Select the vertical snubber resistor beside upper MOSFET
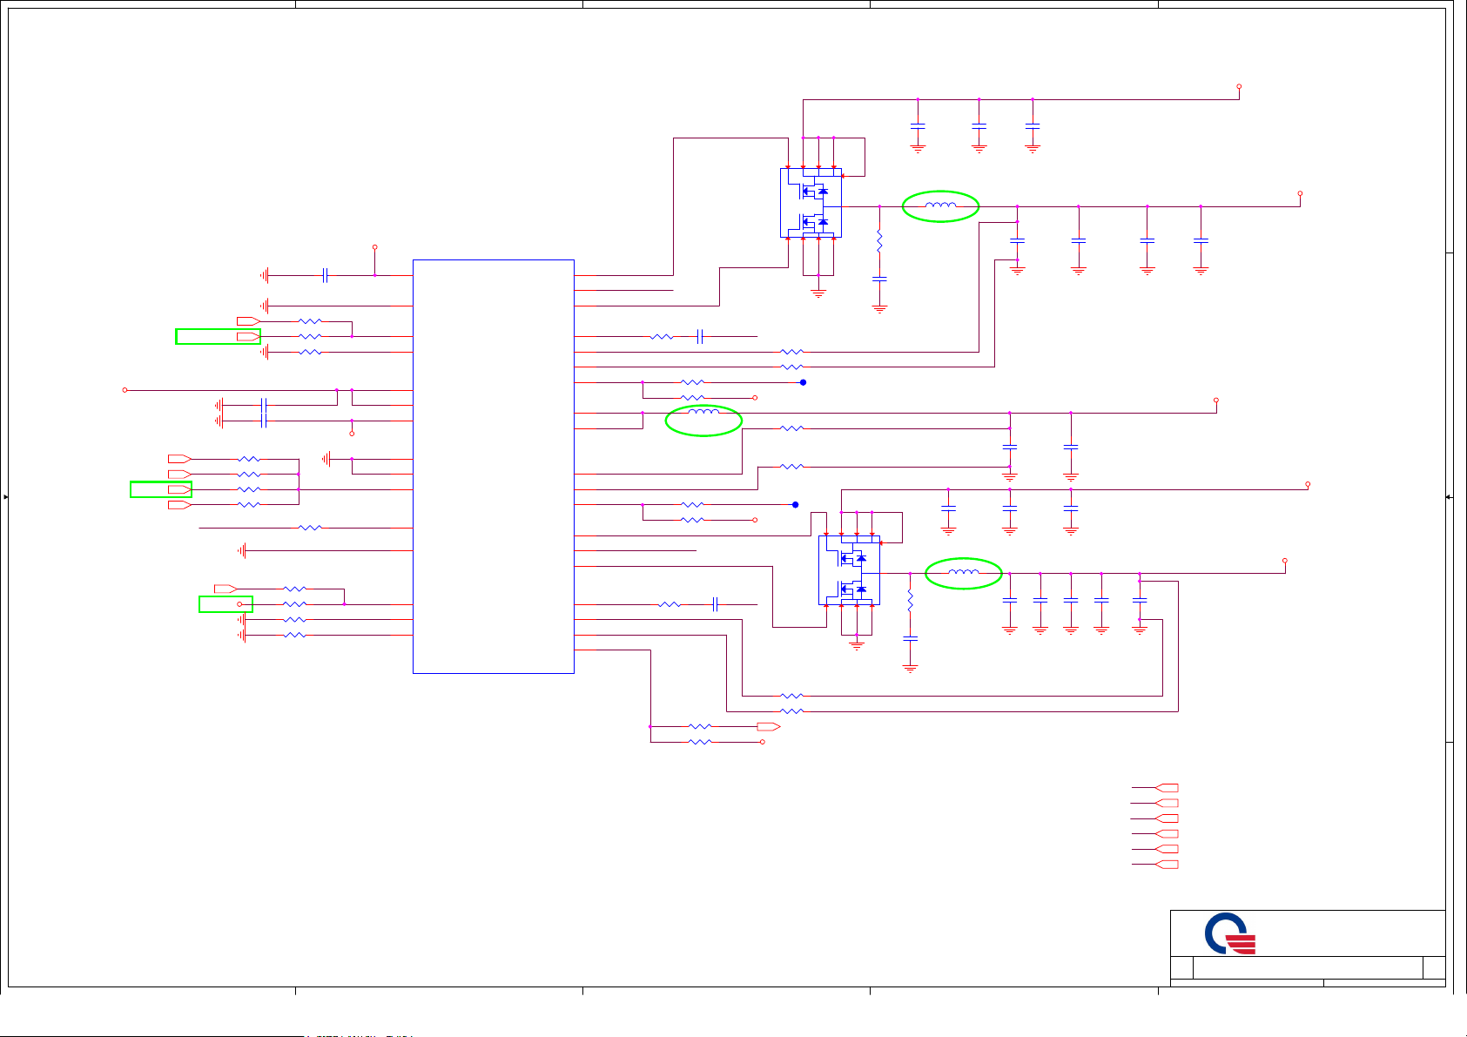The height and width of the screenshot is (1037, 1467). [x=879, y=241]
